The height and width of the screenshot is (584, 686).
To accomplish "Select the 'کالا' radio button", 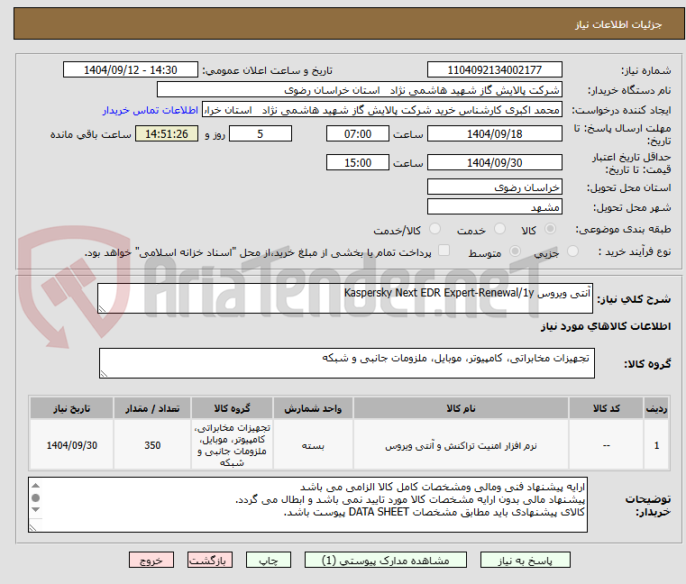I will pyautogui.click(x=550, y=229).
